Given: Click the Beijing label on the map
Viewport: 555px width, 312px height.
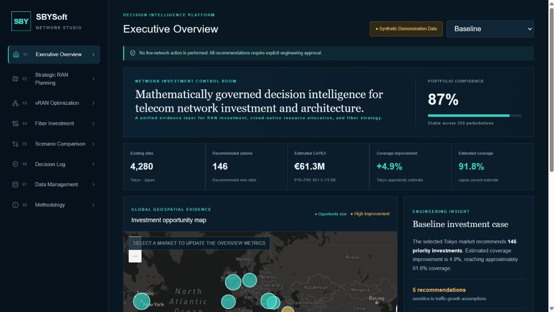Looking at the screenshot, I should click(377, 298).
